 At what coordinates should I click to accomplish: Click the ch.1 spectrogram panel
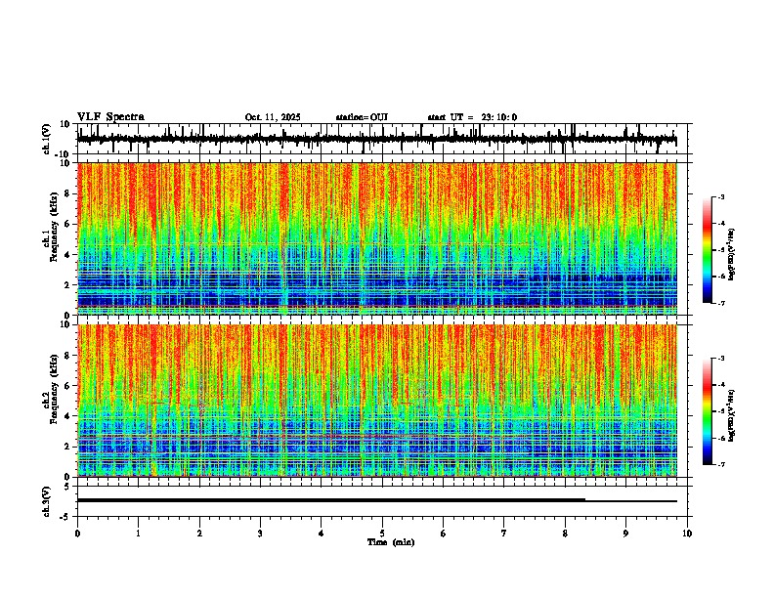377,238
